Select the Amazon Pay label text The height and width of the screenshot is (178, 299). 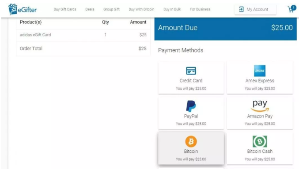(260, 116)
